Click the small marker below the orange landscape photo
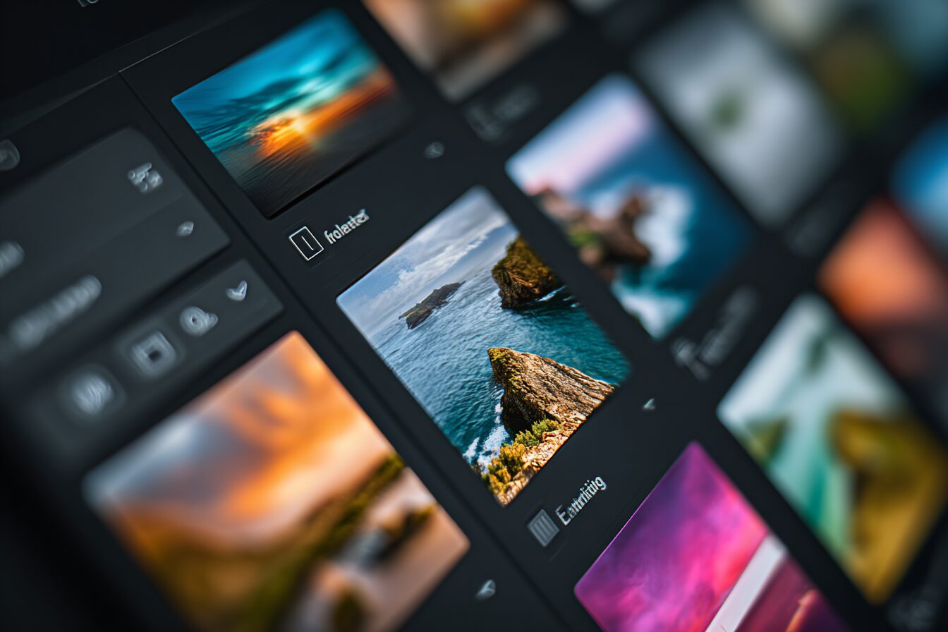 [485, 589]
